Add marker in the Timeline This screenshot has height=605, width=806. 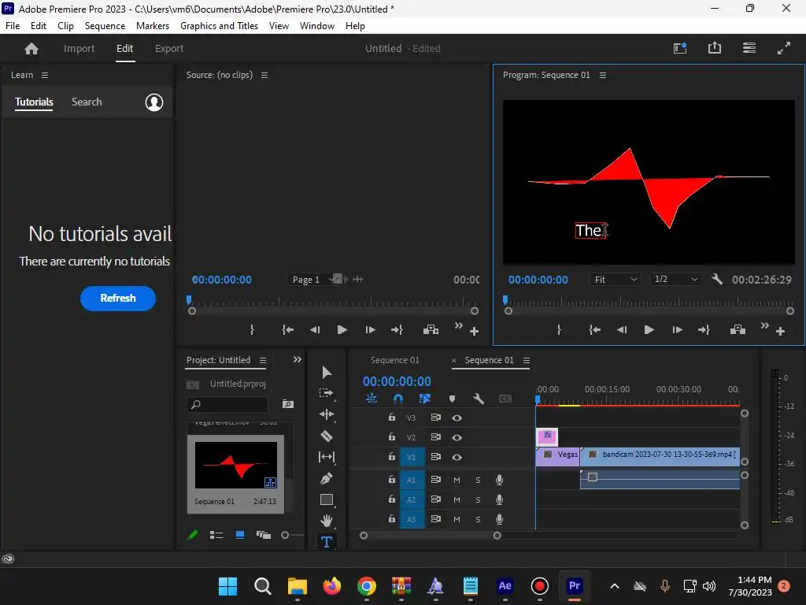tap(452, 399)
